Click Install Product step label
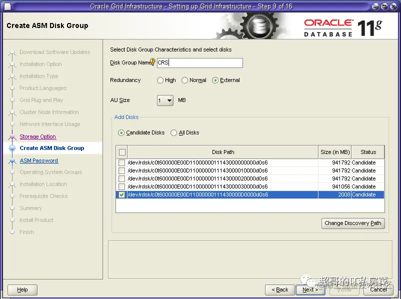The image size is (401, 299). (x=36, y=220)
